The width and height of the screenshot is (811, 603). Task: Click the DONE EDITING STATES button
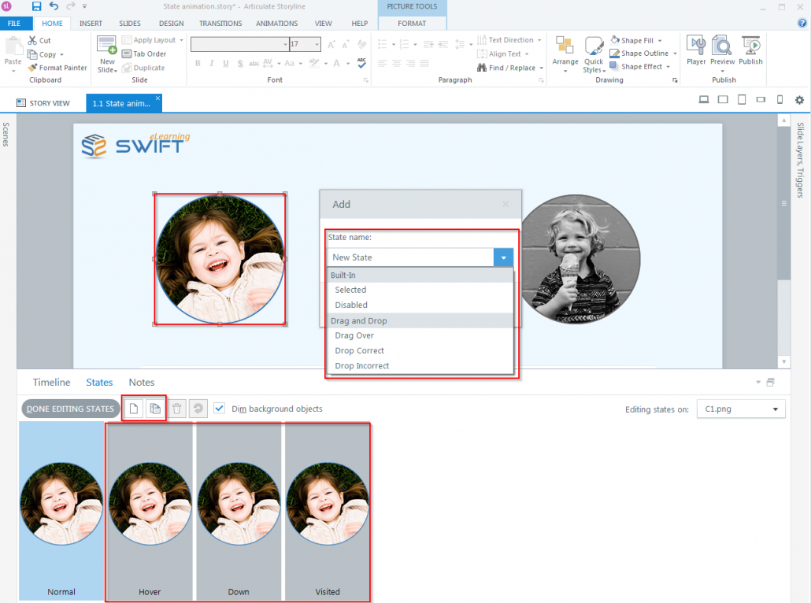[71, 409]
